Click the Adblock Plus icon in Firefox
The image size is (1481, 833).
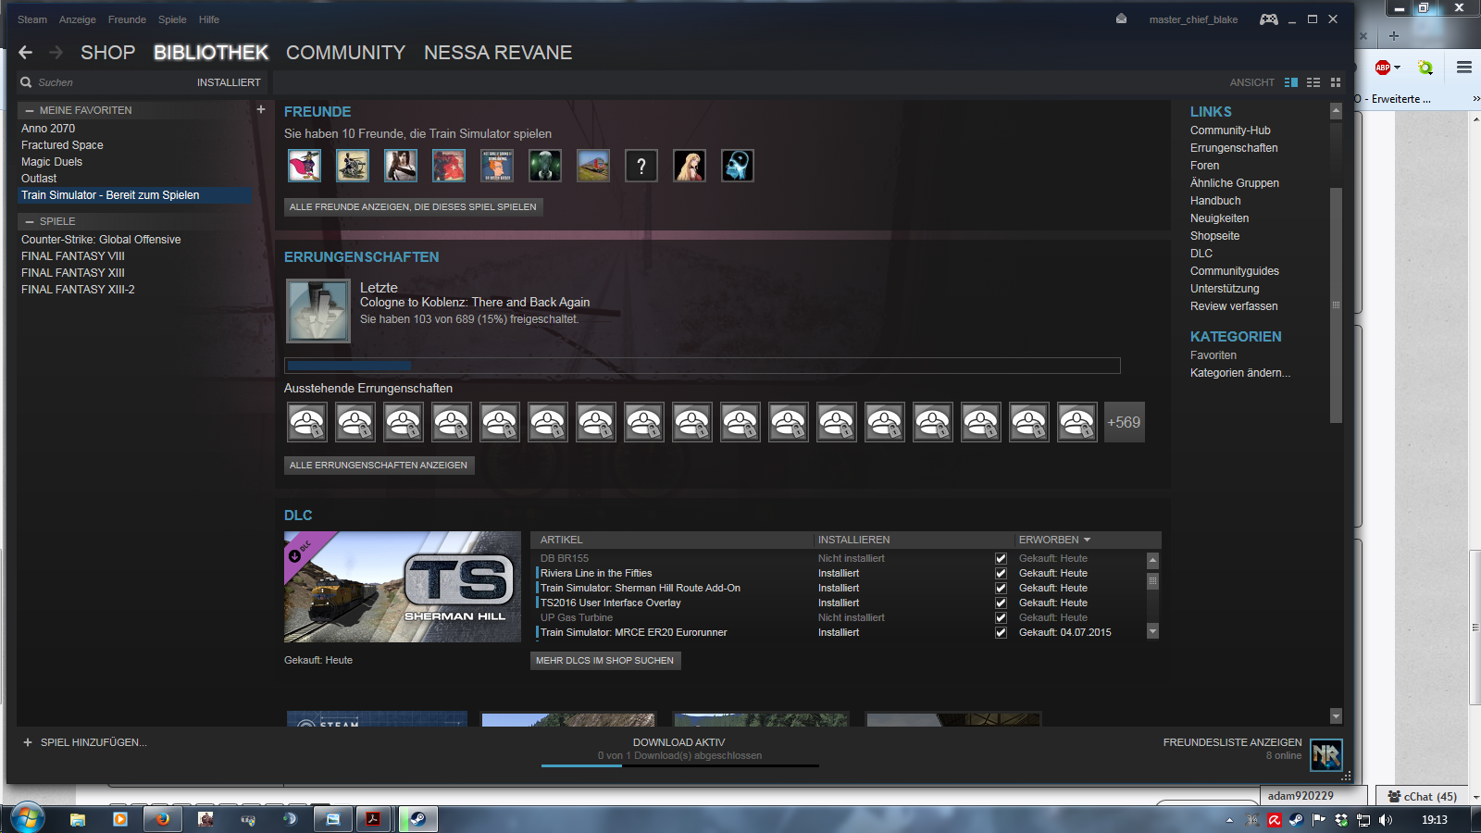pos(1383,68)
